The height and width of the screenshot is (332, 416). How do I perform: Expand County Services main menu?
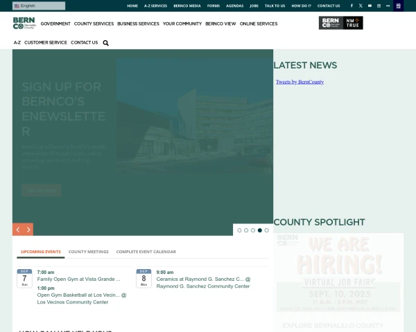point(94,24)
